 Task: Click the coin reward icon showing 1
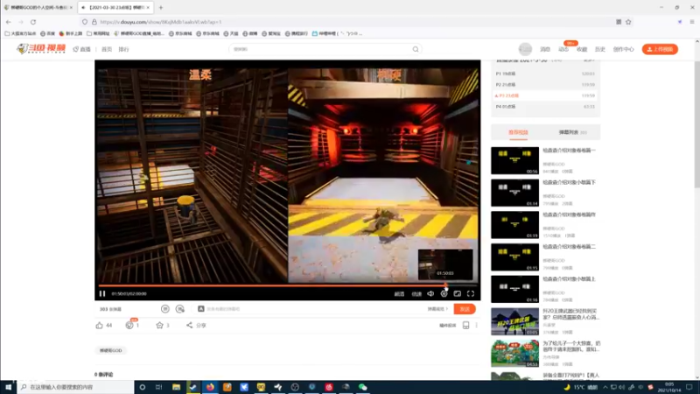129,325
